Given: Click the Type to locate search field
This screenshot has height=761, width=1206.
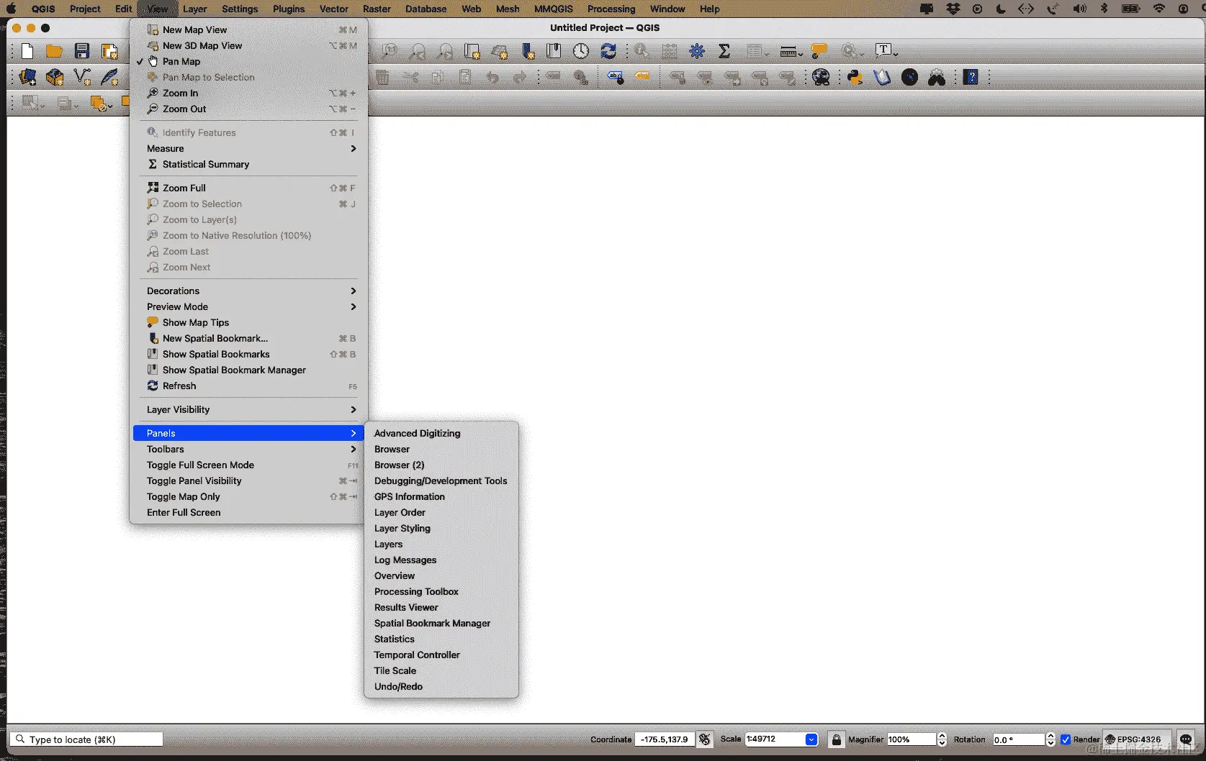Looking at the screenshot, I should point(87,739).
